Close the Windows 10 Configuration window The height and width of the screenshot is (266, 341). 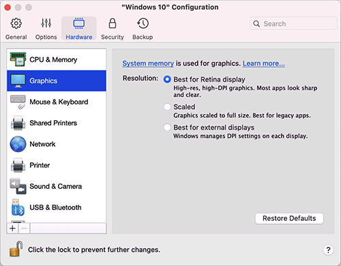(x=8, y=8)
